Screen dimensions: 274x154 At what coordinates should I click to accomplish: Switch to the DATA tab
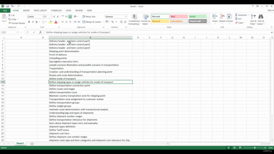pyautogui.click(x=68, y=10)
